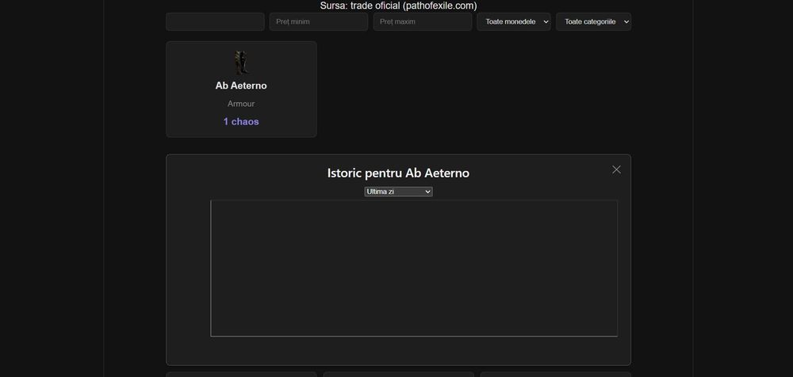Image resolution: width=793 pixels, height=377 pixels.
Task: Click the Ab Aeterno boots icon
Action: [x=241, y=62]
